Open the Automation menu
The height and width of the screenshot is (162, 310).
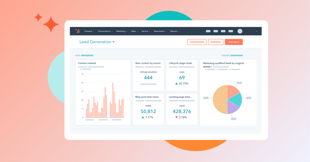[160, 31]
